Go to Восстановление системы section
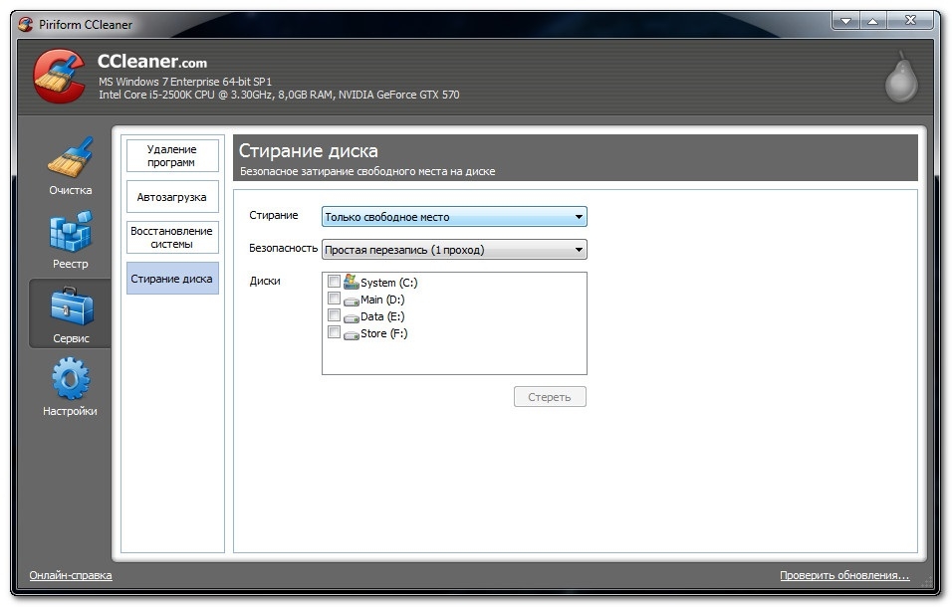The image size is (952, 607). tap(171, 238)
